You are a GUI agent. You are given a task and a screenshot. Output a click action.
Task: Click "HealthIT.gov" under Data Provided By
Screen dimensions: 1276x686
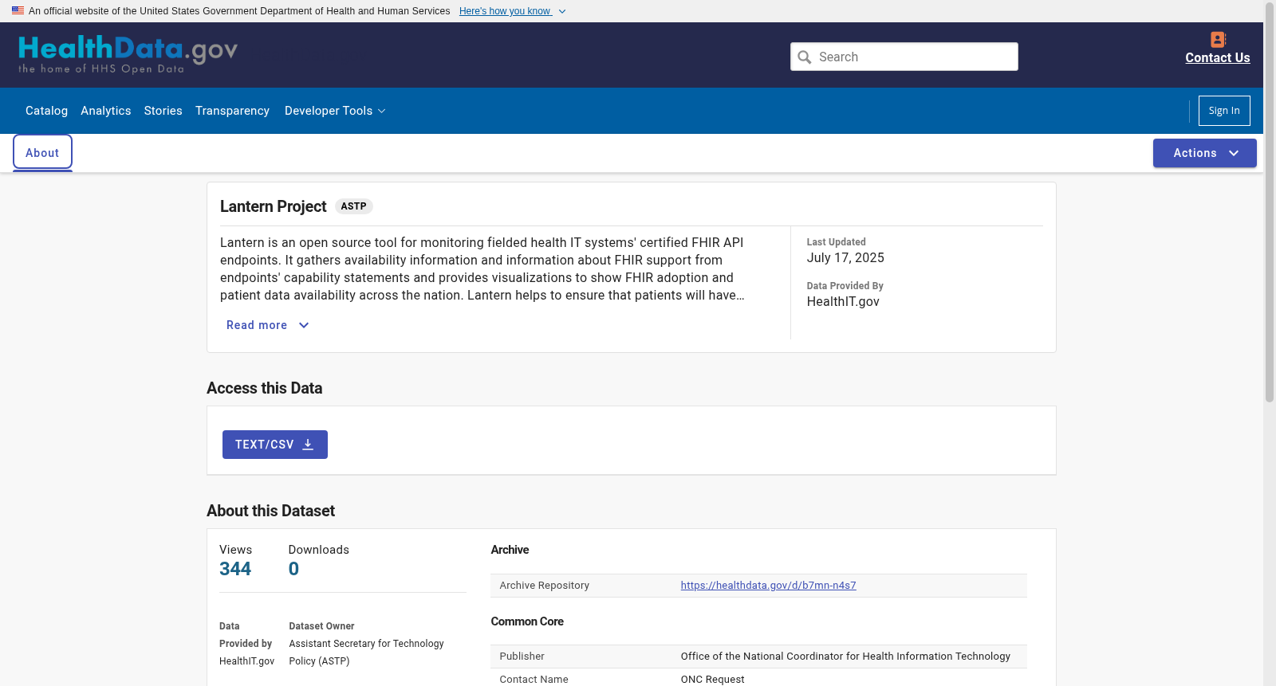click(843, 302)
